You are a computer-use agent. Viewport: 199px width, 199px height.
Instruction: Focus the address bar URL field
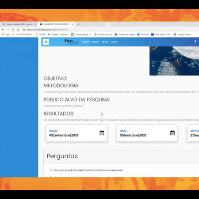coord(47,30)
